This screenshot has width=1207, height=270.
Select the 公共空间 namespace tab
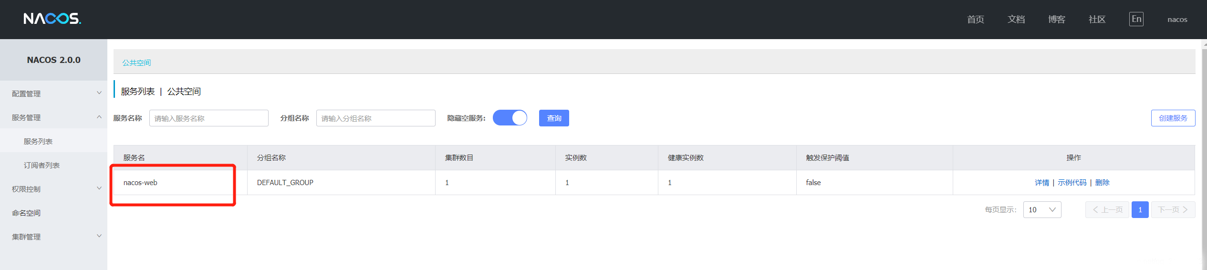(x=136, y=62)
